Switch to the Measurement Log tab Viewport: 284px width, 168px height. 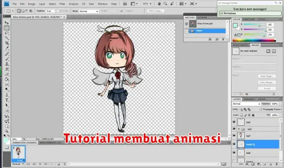(x=50, y=143)
